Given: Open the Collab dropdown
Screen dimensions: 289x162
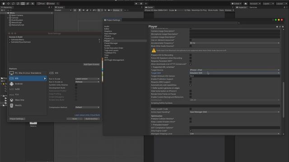Looking at the screenshot, I should pyautogui.click(x=236, y=4).
